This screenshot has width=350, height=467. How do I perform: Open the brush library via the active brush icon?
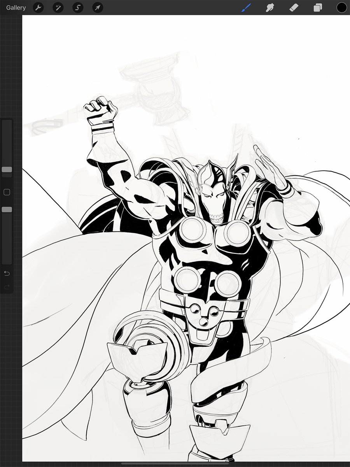click(246, 7)
